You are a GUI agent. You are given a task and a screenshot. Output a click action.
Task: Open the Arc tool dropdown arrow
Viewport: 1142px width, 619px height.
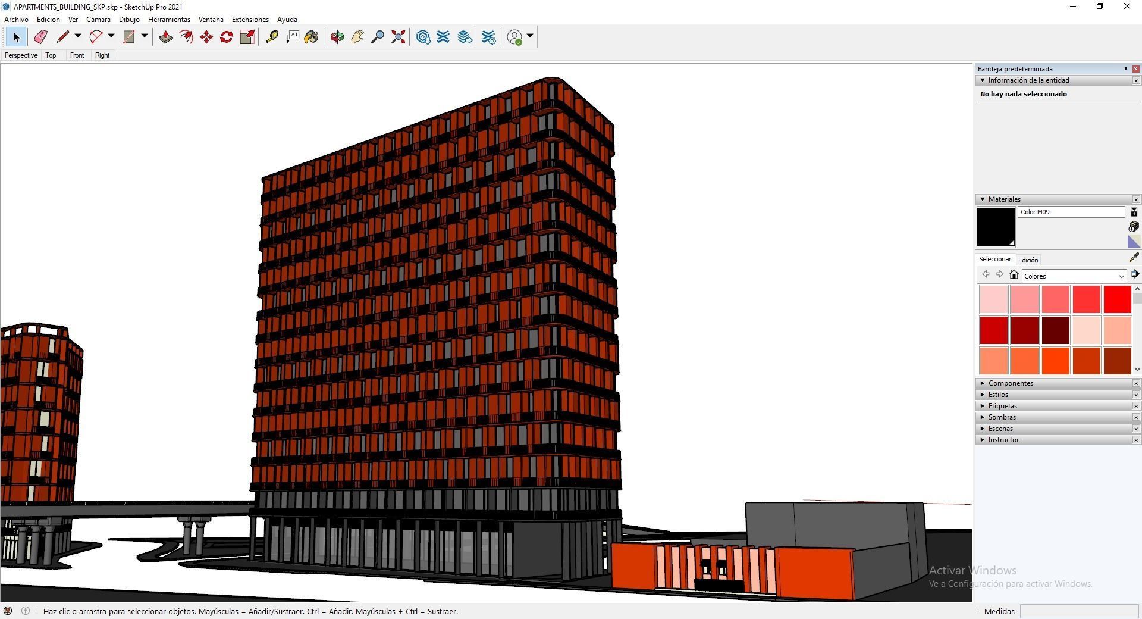pos(111,36)
